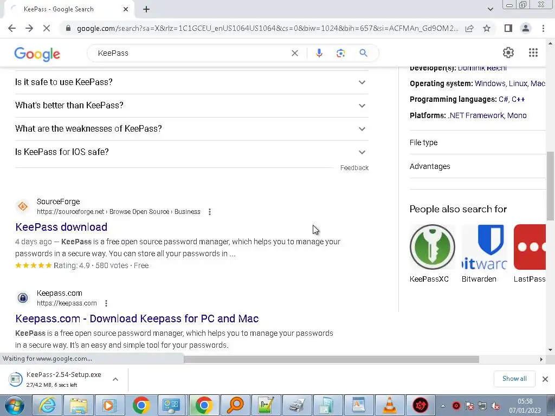Close the downloads bar
Viewport: 555px width, 416px height.
pos(545,379)
